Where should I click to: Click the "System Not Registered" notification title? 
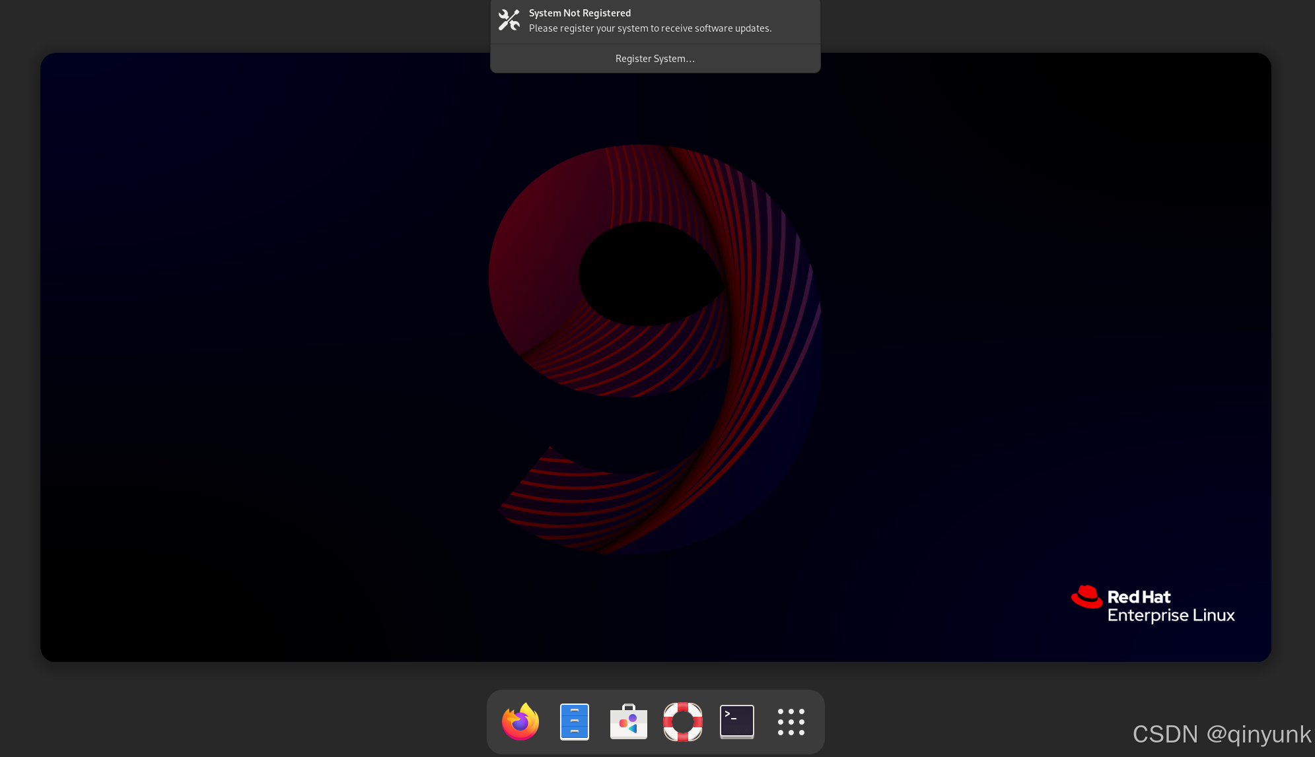click(x=579, y=13)
